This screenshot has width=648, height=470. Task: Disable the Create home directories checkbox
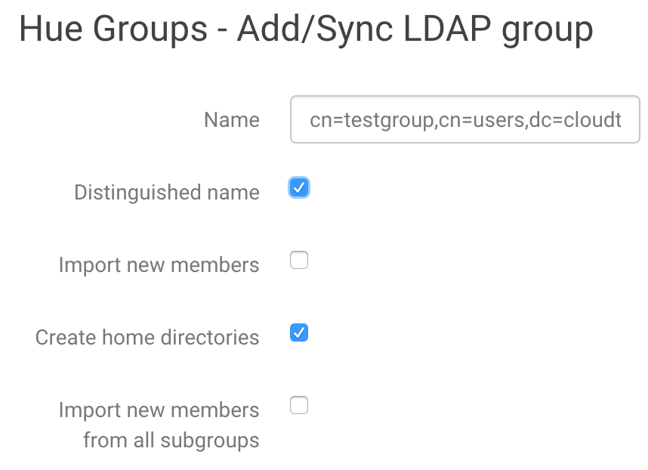299,332
